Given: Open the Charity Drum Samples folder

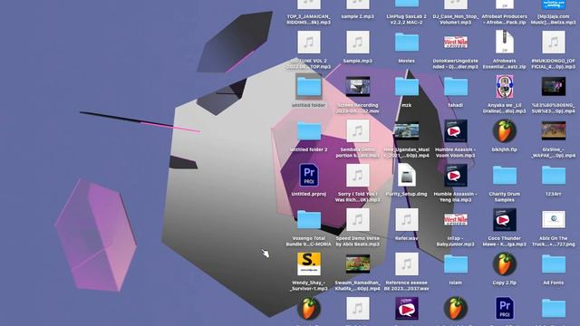Looking at the screenshot, I should 504,176.
